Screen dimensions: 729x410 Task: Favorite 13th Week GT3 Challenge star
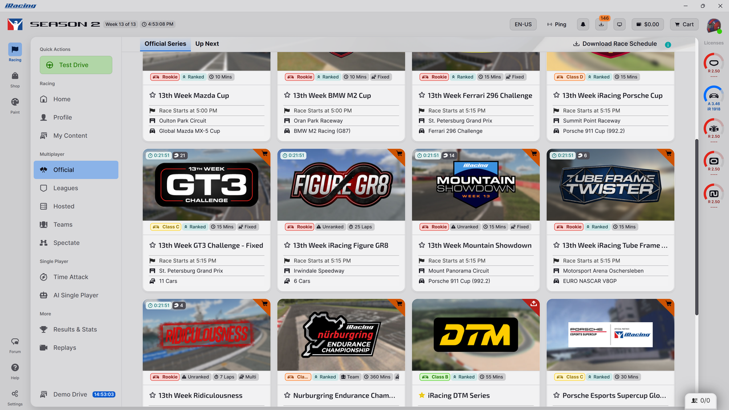[152, 245]
